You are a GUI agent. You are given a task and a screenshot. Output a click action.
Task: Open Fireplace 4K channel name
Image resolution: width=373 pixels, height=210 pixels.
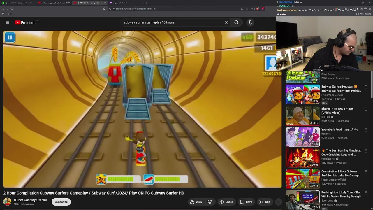coord(328,159)
